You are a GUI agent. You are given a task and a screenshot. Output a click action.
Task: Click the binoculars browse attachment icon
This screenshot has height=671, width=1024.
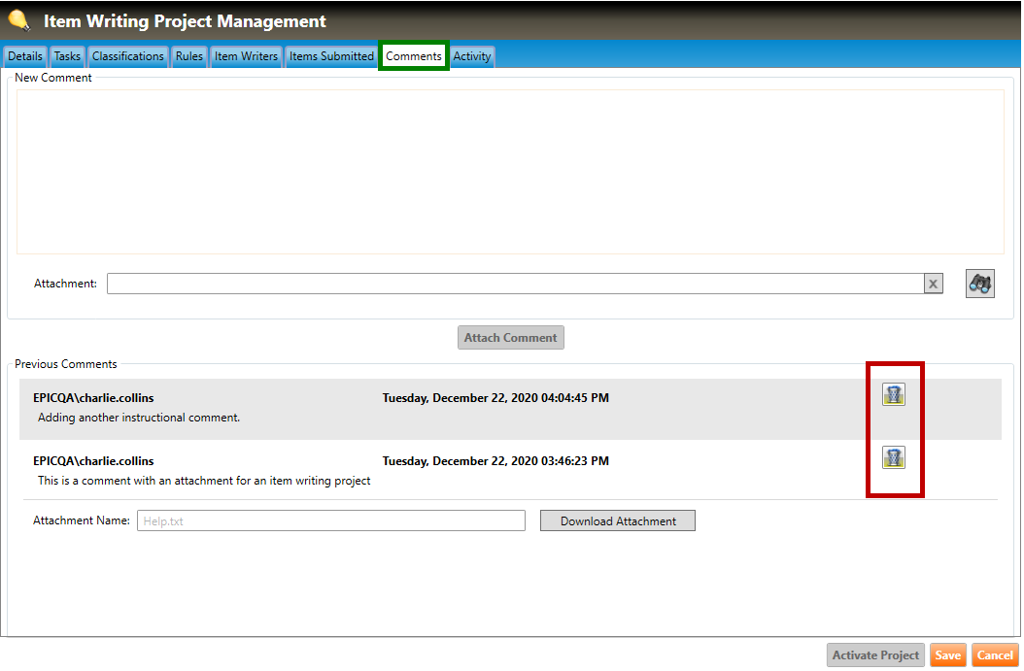click(x=979, y=284)
